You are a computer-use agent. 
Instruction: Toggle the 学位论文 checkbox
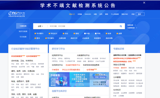(x=49, y=34)
